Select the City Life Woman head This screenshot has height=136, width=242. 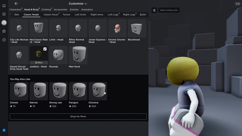19,28
